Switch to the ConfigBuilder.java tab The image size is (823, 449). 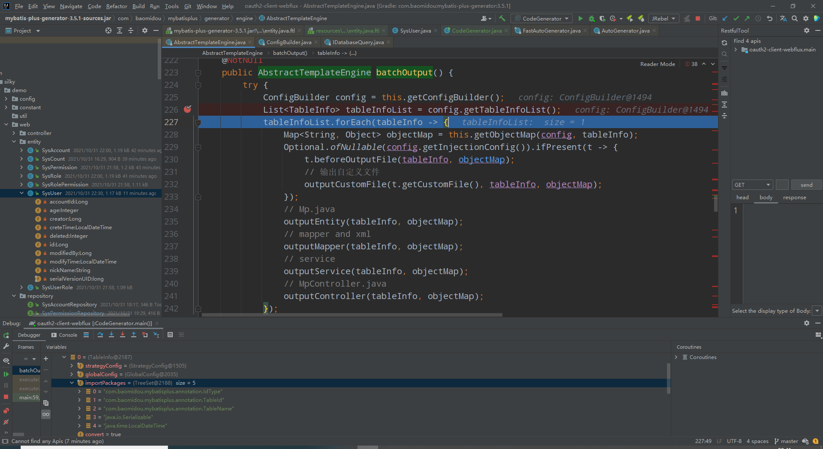(288, 42)
